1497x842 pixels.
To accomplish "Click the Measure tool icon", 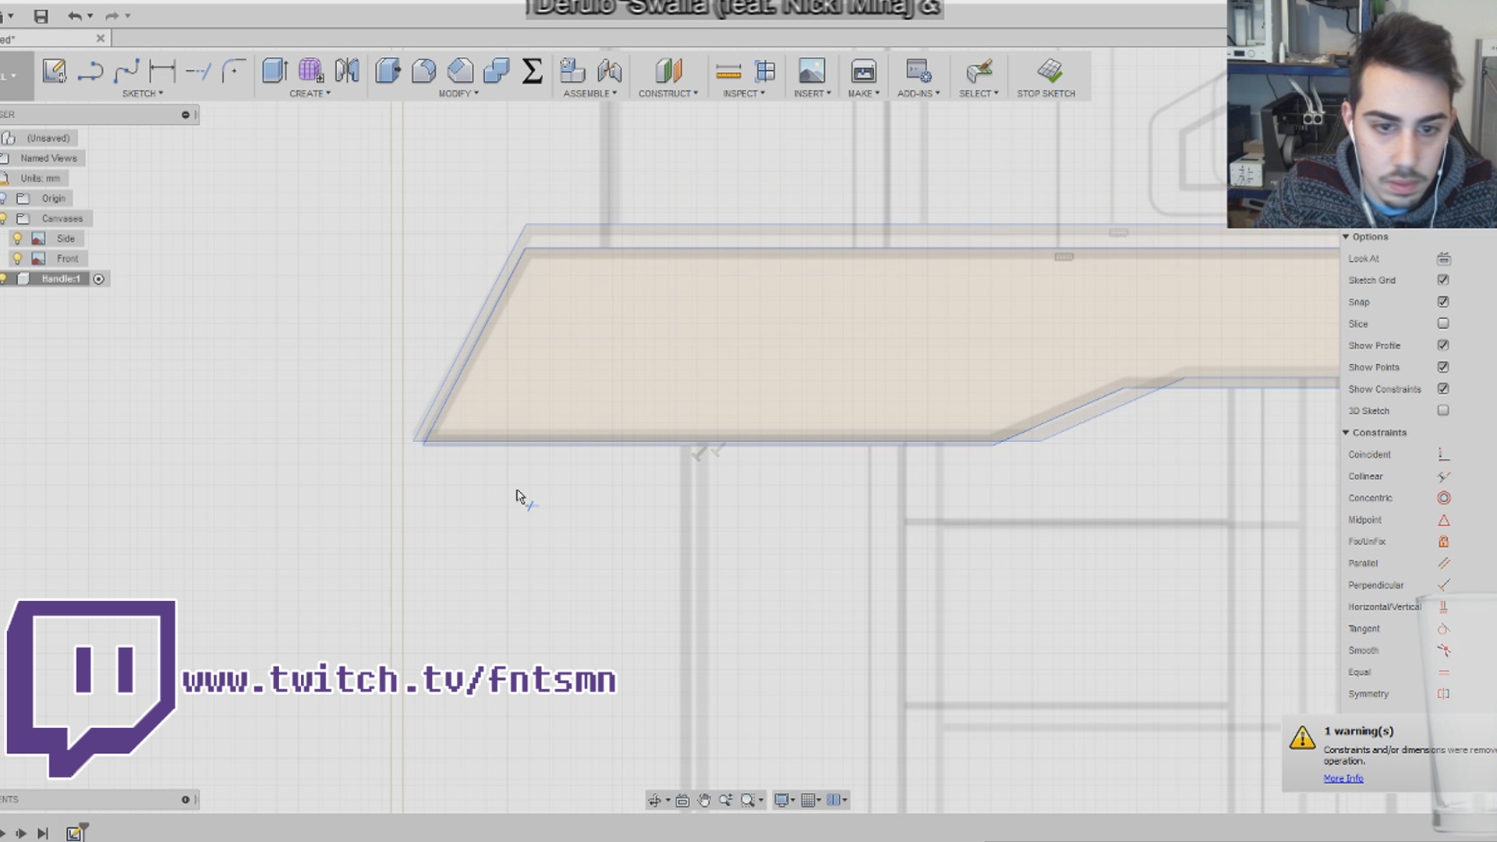I will click(728, 73).
